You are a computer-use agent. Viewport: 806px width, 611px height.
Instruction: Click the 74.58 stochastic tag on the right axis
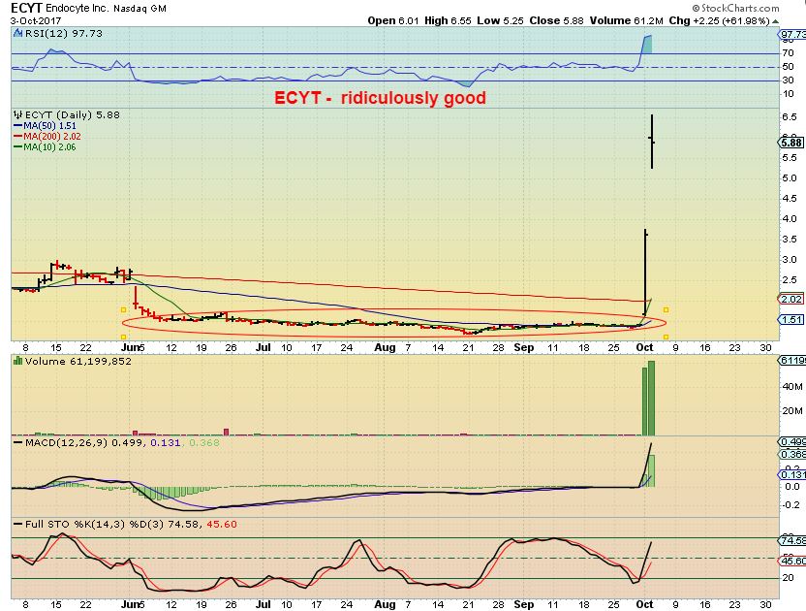[x=792, y=540]
